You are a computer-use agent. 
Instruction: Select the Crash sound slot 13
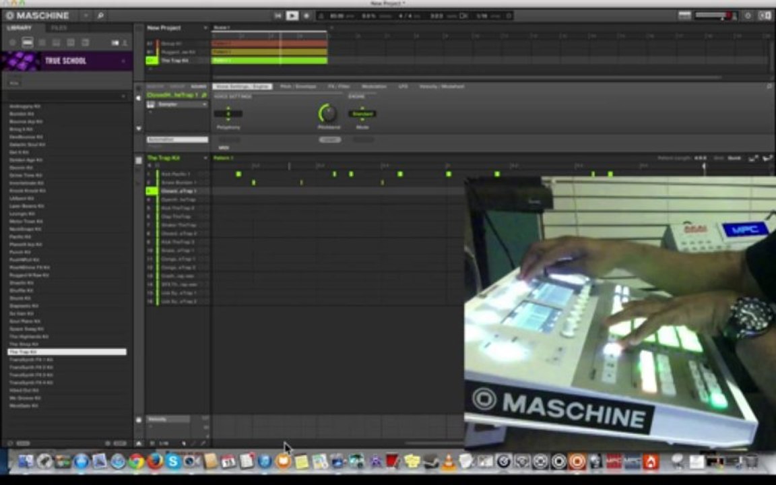(x=177, y=276)
